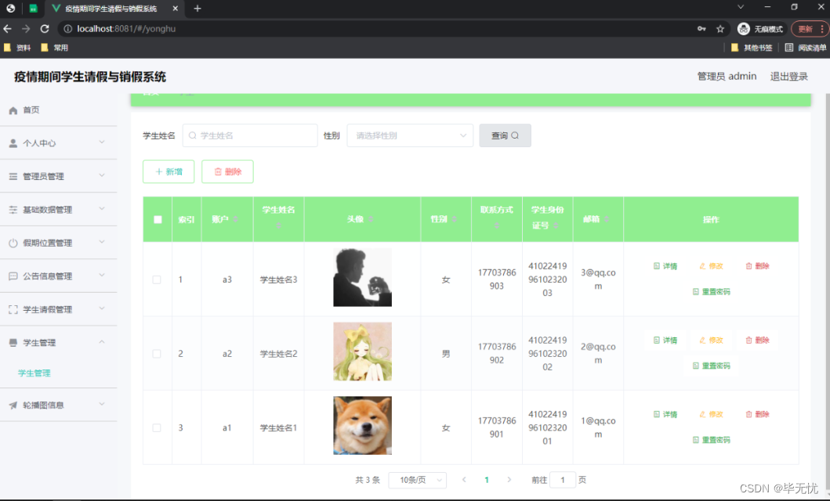Viewport: 830px width, 501px height.
Task: Check the select-all checkbox in table header
Action: [x=157, y=219]
